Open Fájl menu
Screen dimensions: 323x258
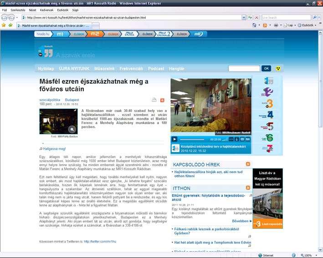(4, 10)
